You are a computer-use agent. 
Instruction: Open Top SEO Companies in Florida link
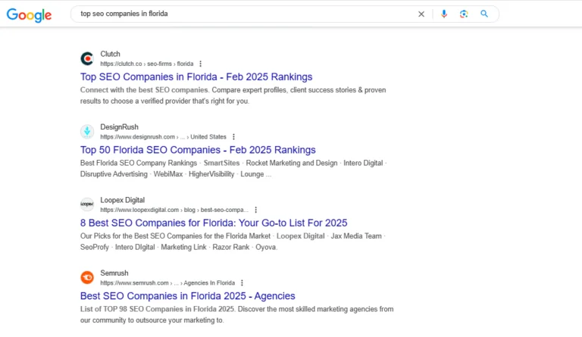coord(196,76)
